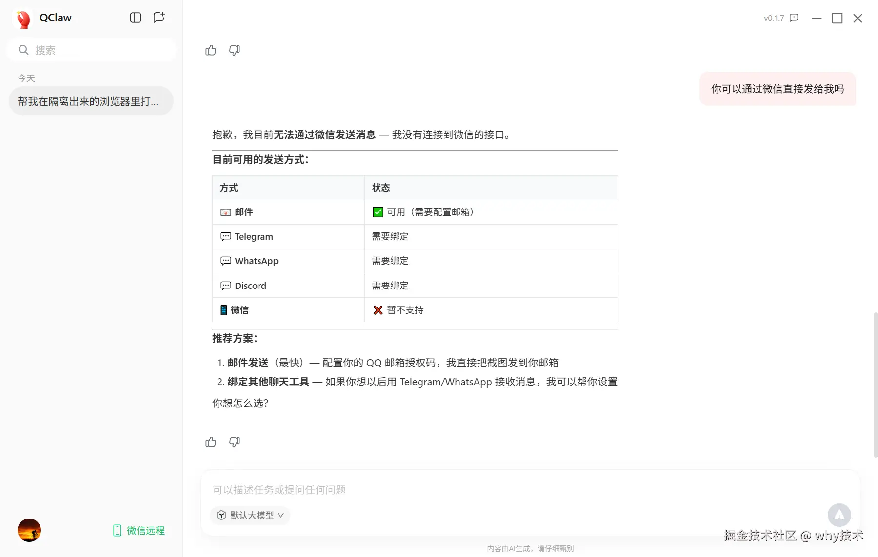Screen dimensions: 878x557
Task: Open the feedback icon beside v0.1.7
Action: pos(794,18)
